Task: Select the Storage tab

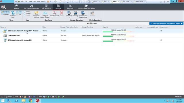Action: tap(58, 7)
